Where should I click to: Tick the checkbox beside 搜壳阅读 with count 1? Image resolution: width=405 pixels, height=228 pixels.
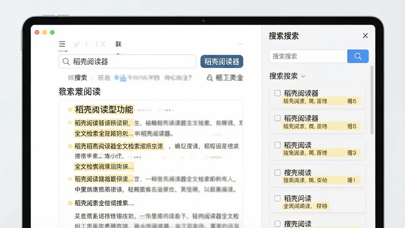[x=277, y=173]
